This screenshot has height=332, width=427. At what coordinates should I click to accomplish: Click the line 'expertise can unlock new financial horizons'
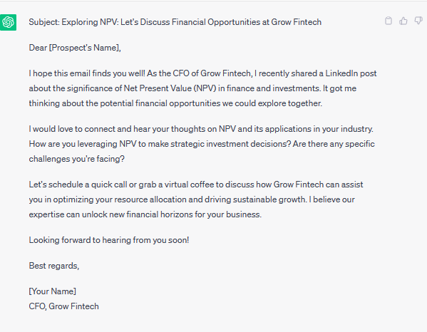coord(145,214)
